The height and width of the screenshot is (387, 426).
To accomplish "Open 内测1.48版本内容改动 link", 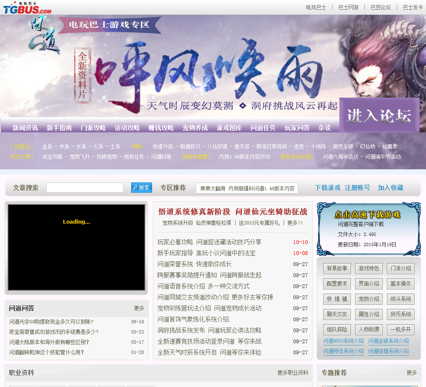I will (245, 157).
